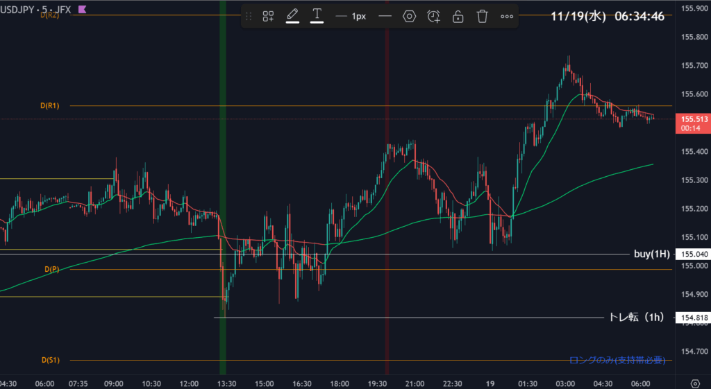Click the purple flag next to JFX
711x389 pixels.
click(x=83, y=9)
